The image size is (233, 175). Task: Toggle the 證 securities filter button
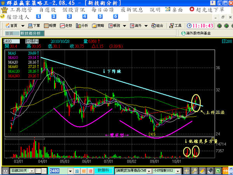pos(77,171)
